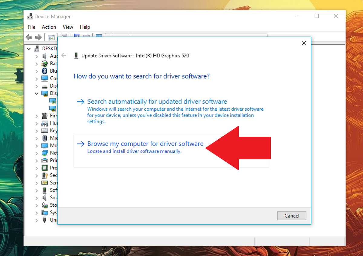Click the back arrow of the Update Driver wizard
Screen dimensions: 363x256
coord(64,55)
